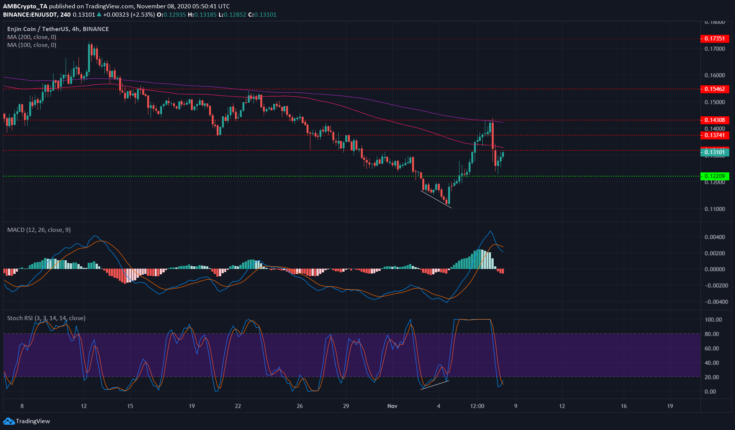Click the 12:00 time axis label
The height and width of the screenshot is (430, 735).
(x=477, y=406)
